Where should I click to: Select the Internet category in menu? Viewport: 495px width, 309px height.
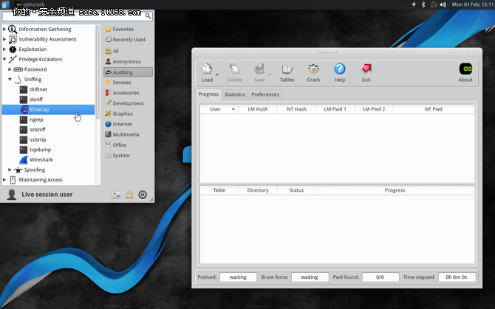122,124
